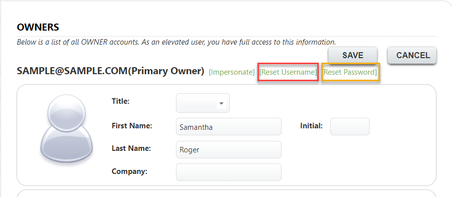
Task: Click the empty Initial input field
Action: tap(349, 126)
